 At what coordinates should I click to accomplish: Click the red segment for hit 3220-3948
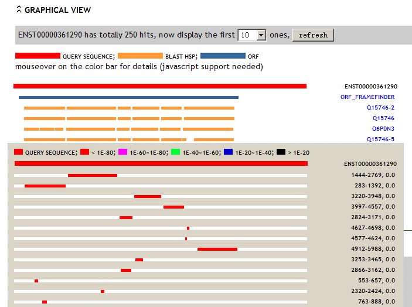[x=148, y=196]
